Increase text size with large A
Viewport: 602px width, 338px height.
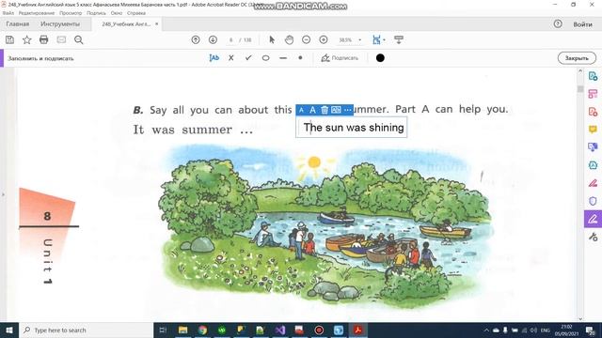(312, 110)
